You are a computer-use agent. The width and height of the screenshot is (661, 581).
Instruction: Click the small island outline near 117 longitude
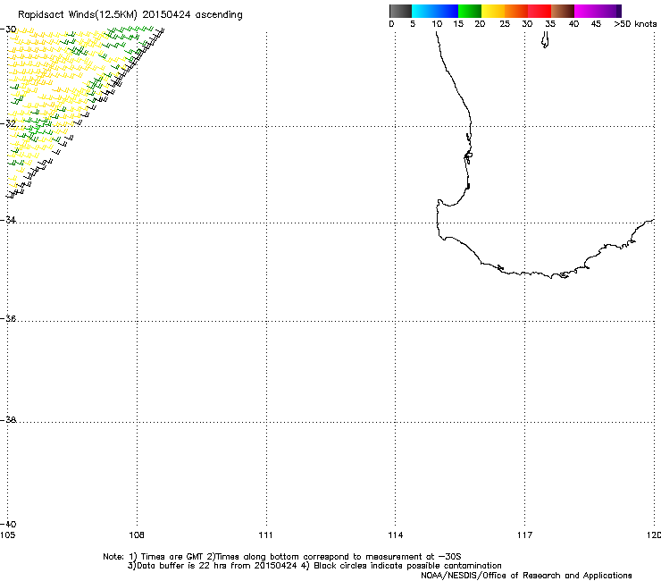[545, 40]
